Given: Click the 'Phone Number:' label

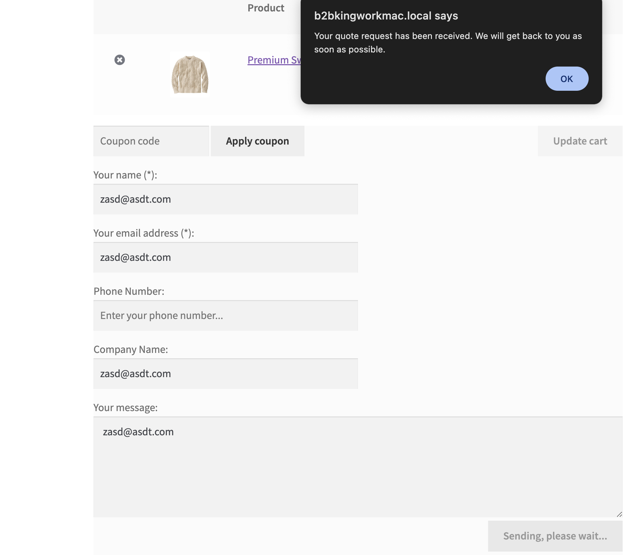Looking at the screenshot, I should (x=129, y=291).
